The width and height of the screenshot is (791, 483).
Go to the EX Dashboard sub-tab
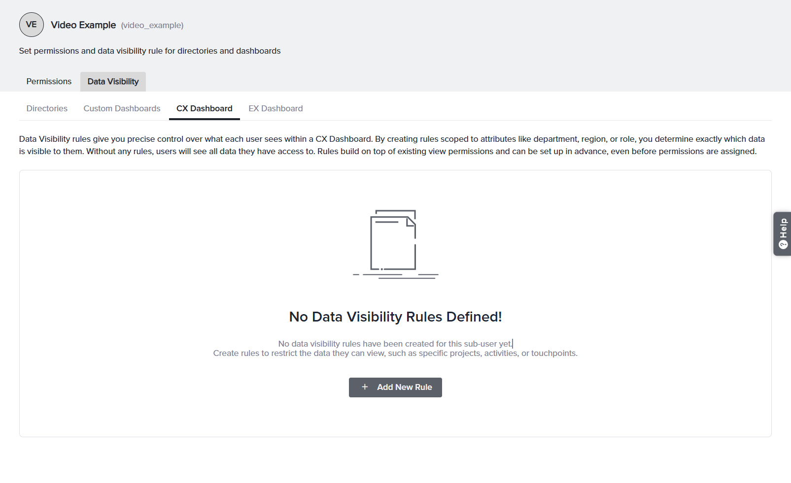[275, 108]
